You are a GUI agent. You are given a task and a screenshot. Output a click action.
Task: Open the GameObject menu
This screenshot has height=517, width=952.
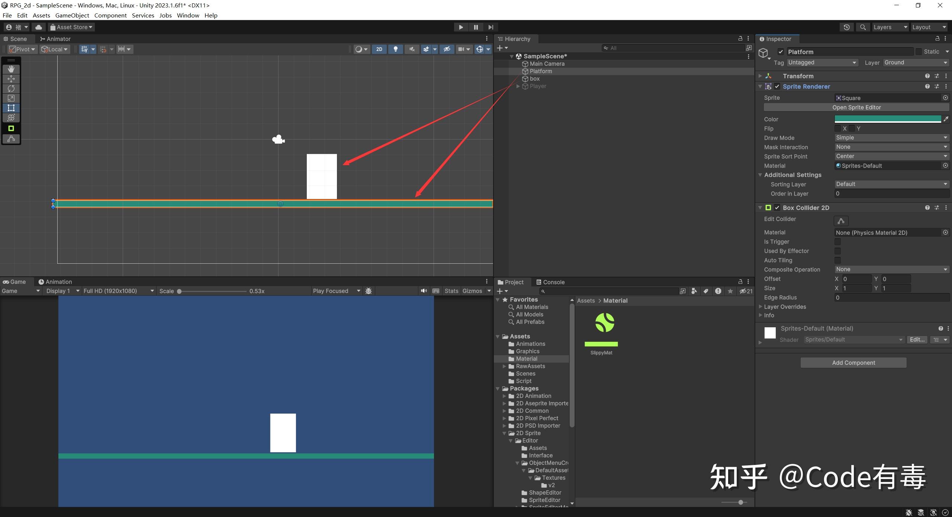click(x=72, y=15)
